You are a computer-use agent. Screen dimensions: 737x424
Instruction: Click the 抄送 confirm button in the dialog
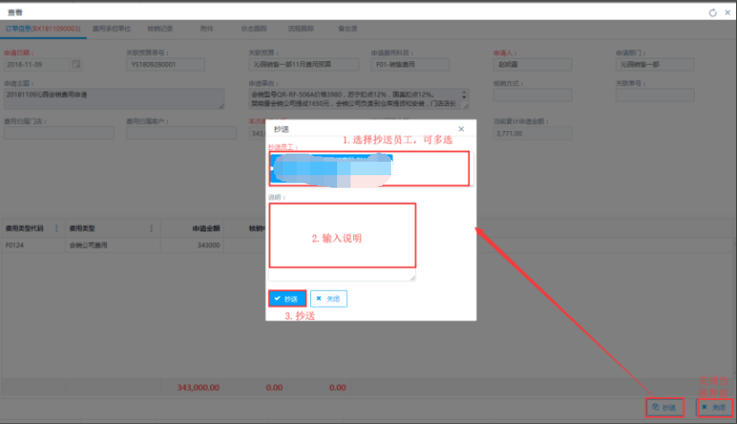tap(288, 298)
